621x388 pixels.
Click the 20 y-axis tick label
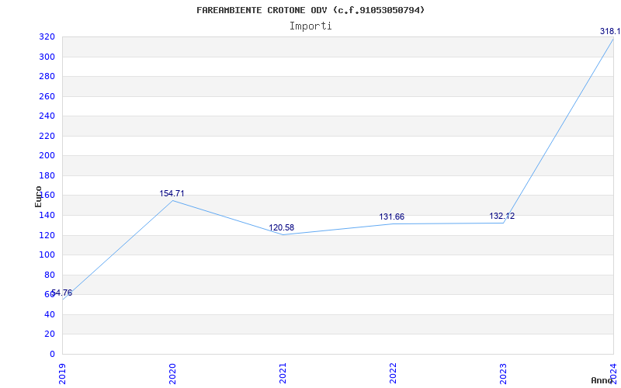pyautogui.click(x=50, y=334)
